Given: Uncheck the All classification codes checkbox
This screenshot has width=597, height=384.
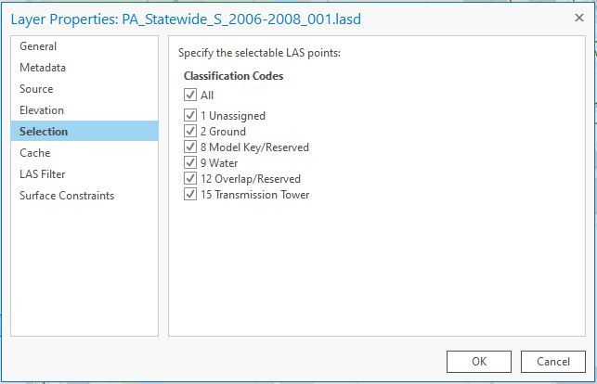Looking at the screenshot, I should [x=190, y=95].
